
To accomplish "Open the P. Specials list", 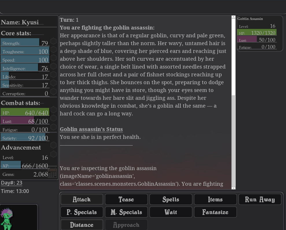I will click(82, 212).
